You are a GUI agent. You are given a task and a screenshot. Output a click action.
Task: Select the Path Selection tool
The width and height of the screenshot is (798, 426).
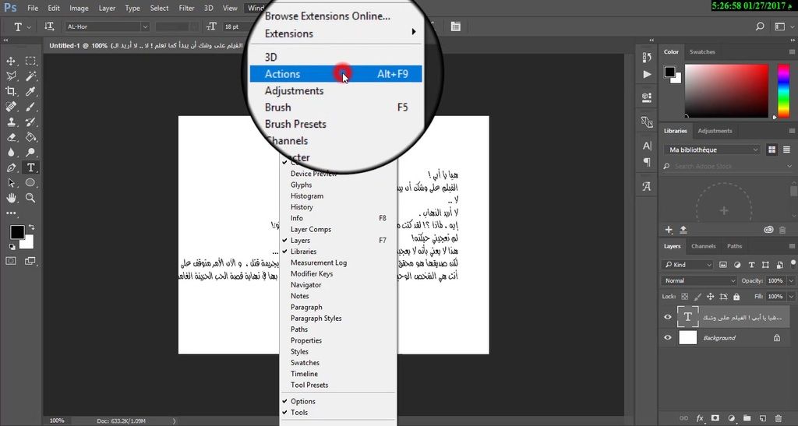click(x=11, y=183)
